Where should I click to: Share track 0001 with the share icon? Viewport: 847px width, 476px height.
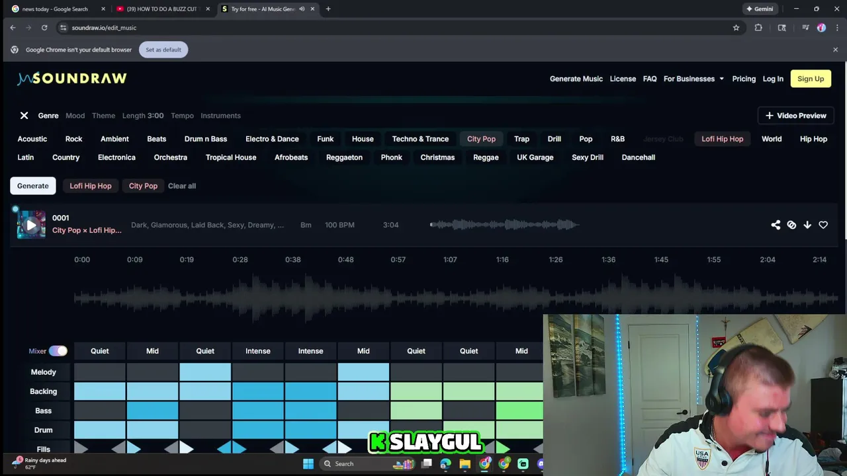coord(776,225)
